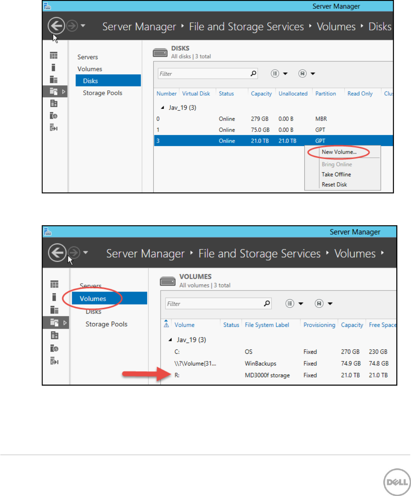Click Volumes breadcrumb in the Volumes window path
Viewport: 411px width, 496px height.
(x=355, y=254)
